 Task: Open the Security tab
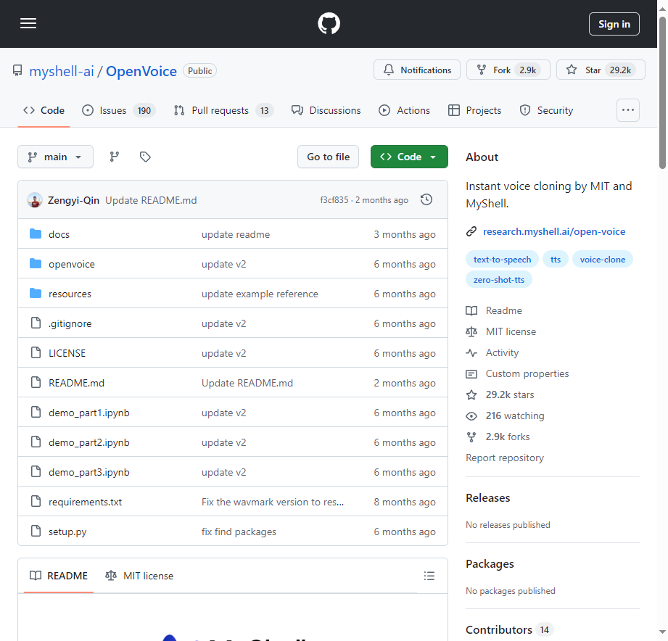tap(546, 110)
